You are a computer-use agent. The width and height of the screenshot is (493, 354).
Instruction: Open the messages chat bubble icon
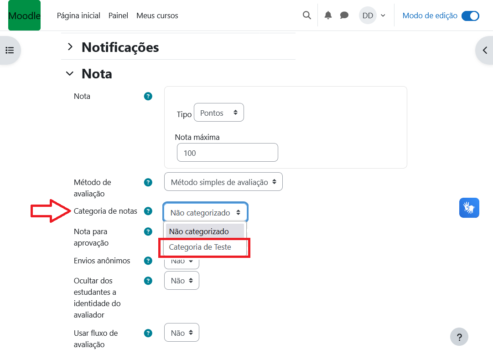click(344, 15)
